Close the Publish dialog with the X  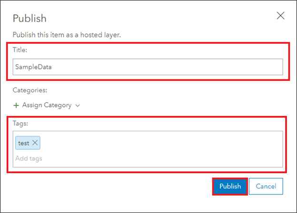click(280, 16)
